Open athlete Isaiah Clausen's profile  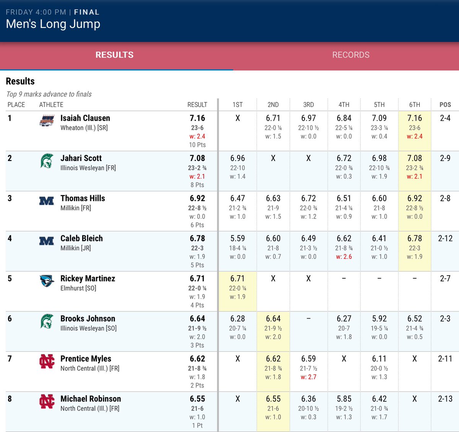[x=85, y=118]
